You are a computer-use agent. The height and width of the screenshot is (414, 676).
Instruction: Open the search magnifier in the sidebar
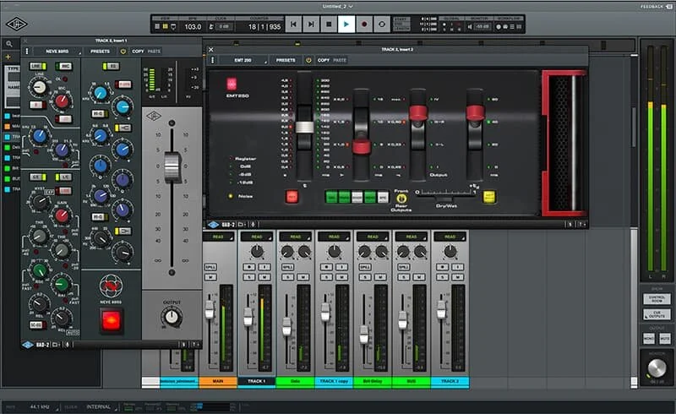(x=9, y=44)
